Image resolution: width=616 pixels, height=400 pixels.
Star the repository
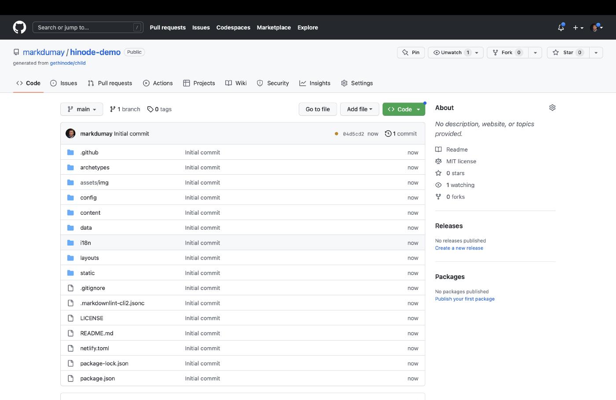[x=568, y=52]
